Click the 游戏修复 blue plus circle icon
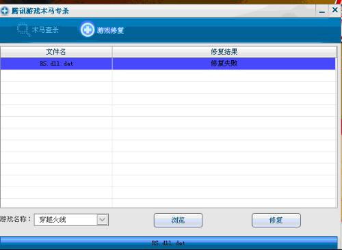The width and height of the screenshot is (342, 250). [x=88, y=29]
